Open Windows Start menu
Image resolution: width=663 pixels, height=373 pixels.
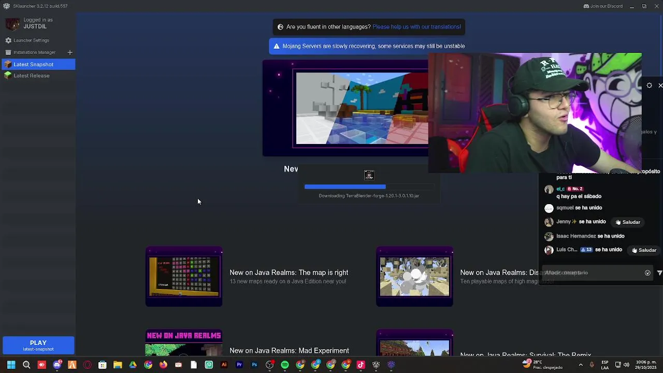[11, 365]
